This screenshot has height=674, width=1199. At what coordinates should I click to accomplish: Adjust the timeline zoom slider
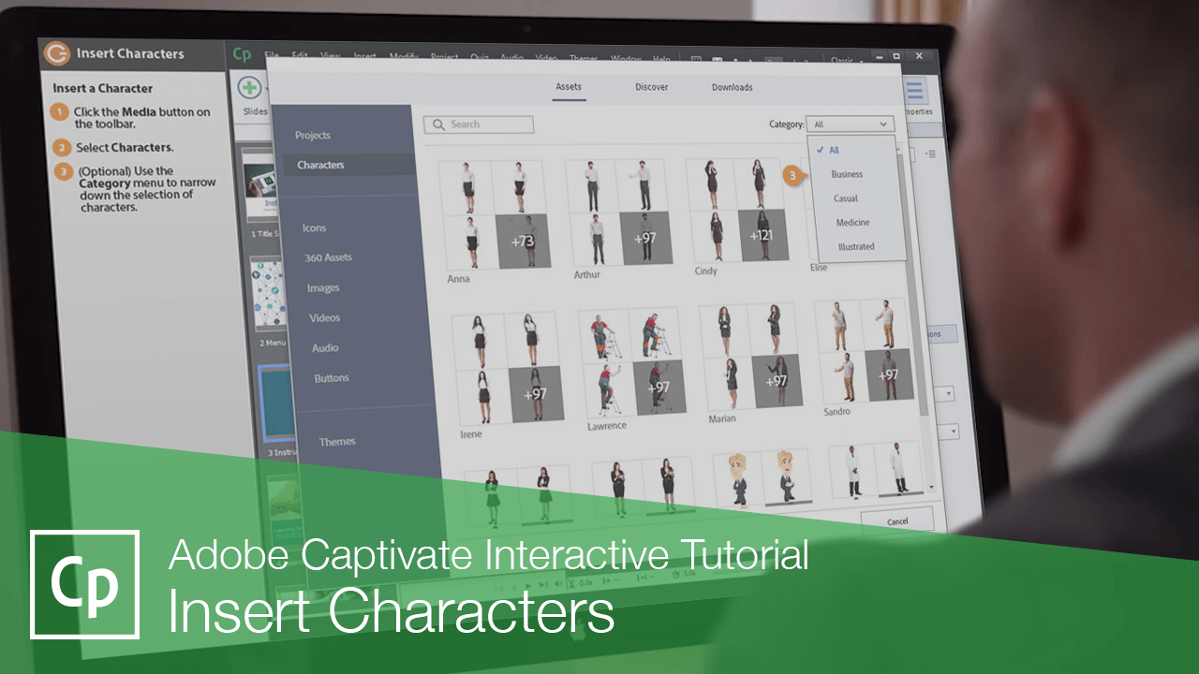pos(740,572)
